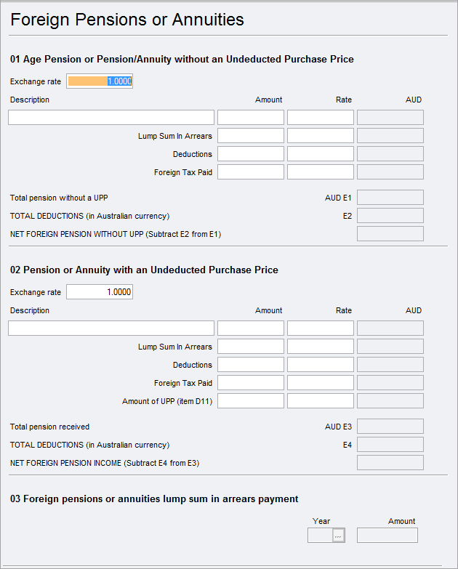Click Amount of UPP (item D11) amount field
Viewport: 458px width, 569px height.
251,401
